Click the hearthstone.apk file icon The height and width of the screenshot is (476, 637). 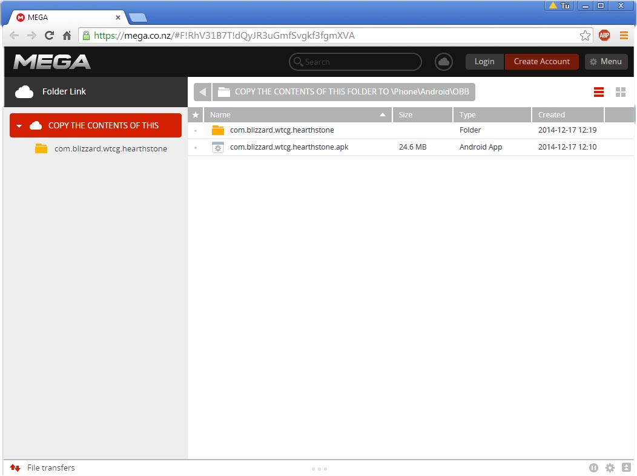[218, 147]
